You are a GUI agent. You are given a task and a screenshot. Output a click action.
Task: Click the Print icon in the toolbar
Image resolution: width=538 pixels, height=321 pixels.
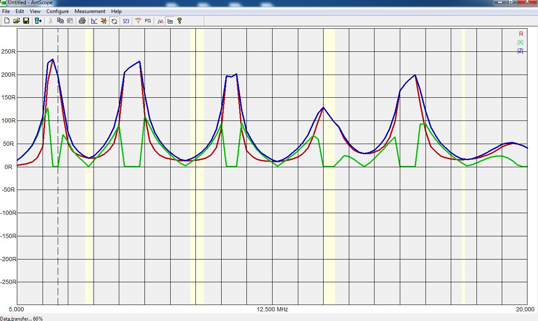[x=82, y=21]
